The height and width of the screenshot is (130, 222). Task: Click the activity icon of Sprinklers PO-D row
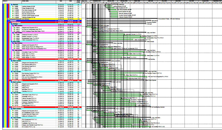13,68
